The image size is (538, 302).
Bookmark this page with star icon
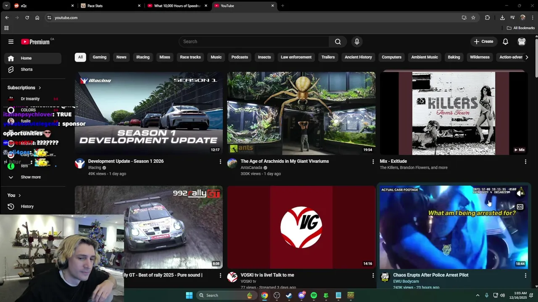coord(473,18)
